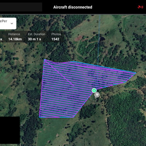
Task: Select the green S start point marker
Action: pos(94,91)
